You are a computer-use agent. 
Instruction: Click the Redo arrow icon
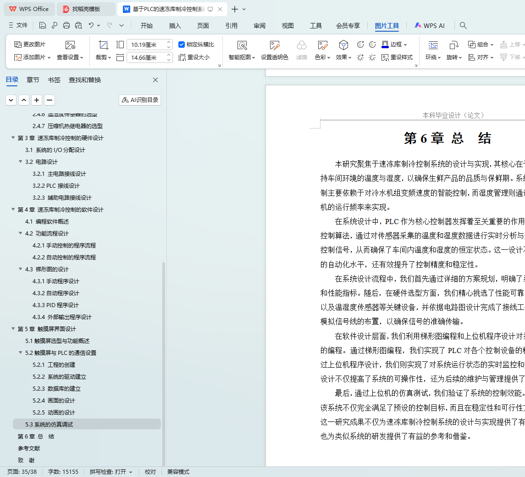(110, 25)
